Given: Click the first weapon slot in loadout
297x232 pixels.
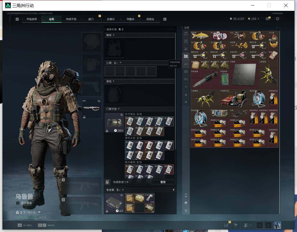Looking at the screenshot, I should [x=82, y=186].
